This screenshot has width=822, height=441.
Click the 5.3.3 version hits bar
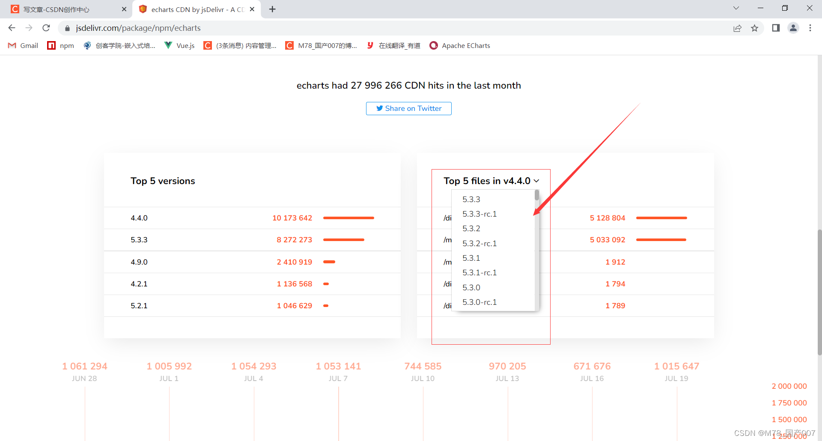[344, 240]
